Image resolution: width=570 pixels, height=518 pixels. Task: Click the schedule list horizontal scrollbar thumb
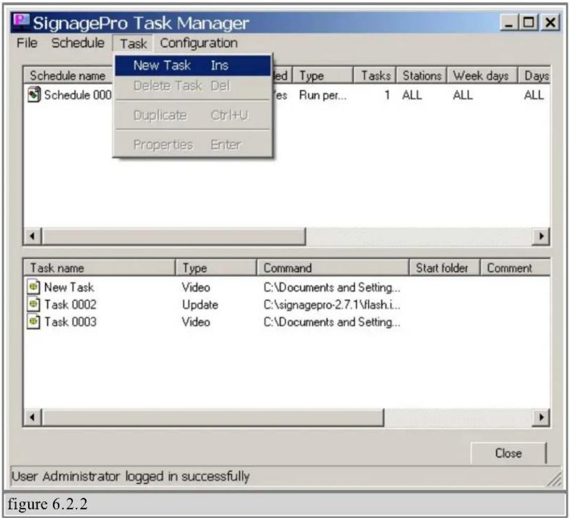[x=174, y=236]
